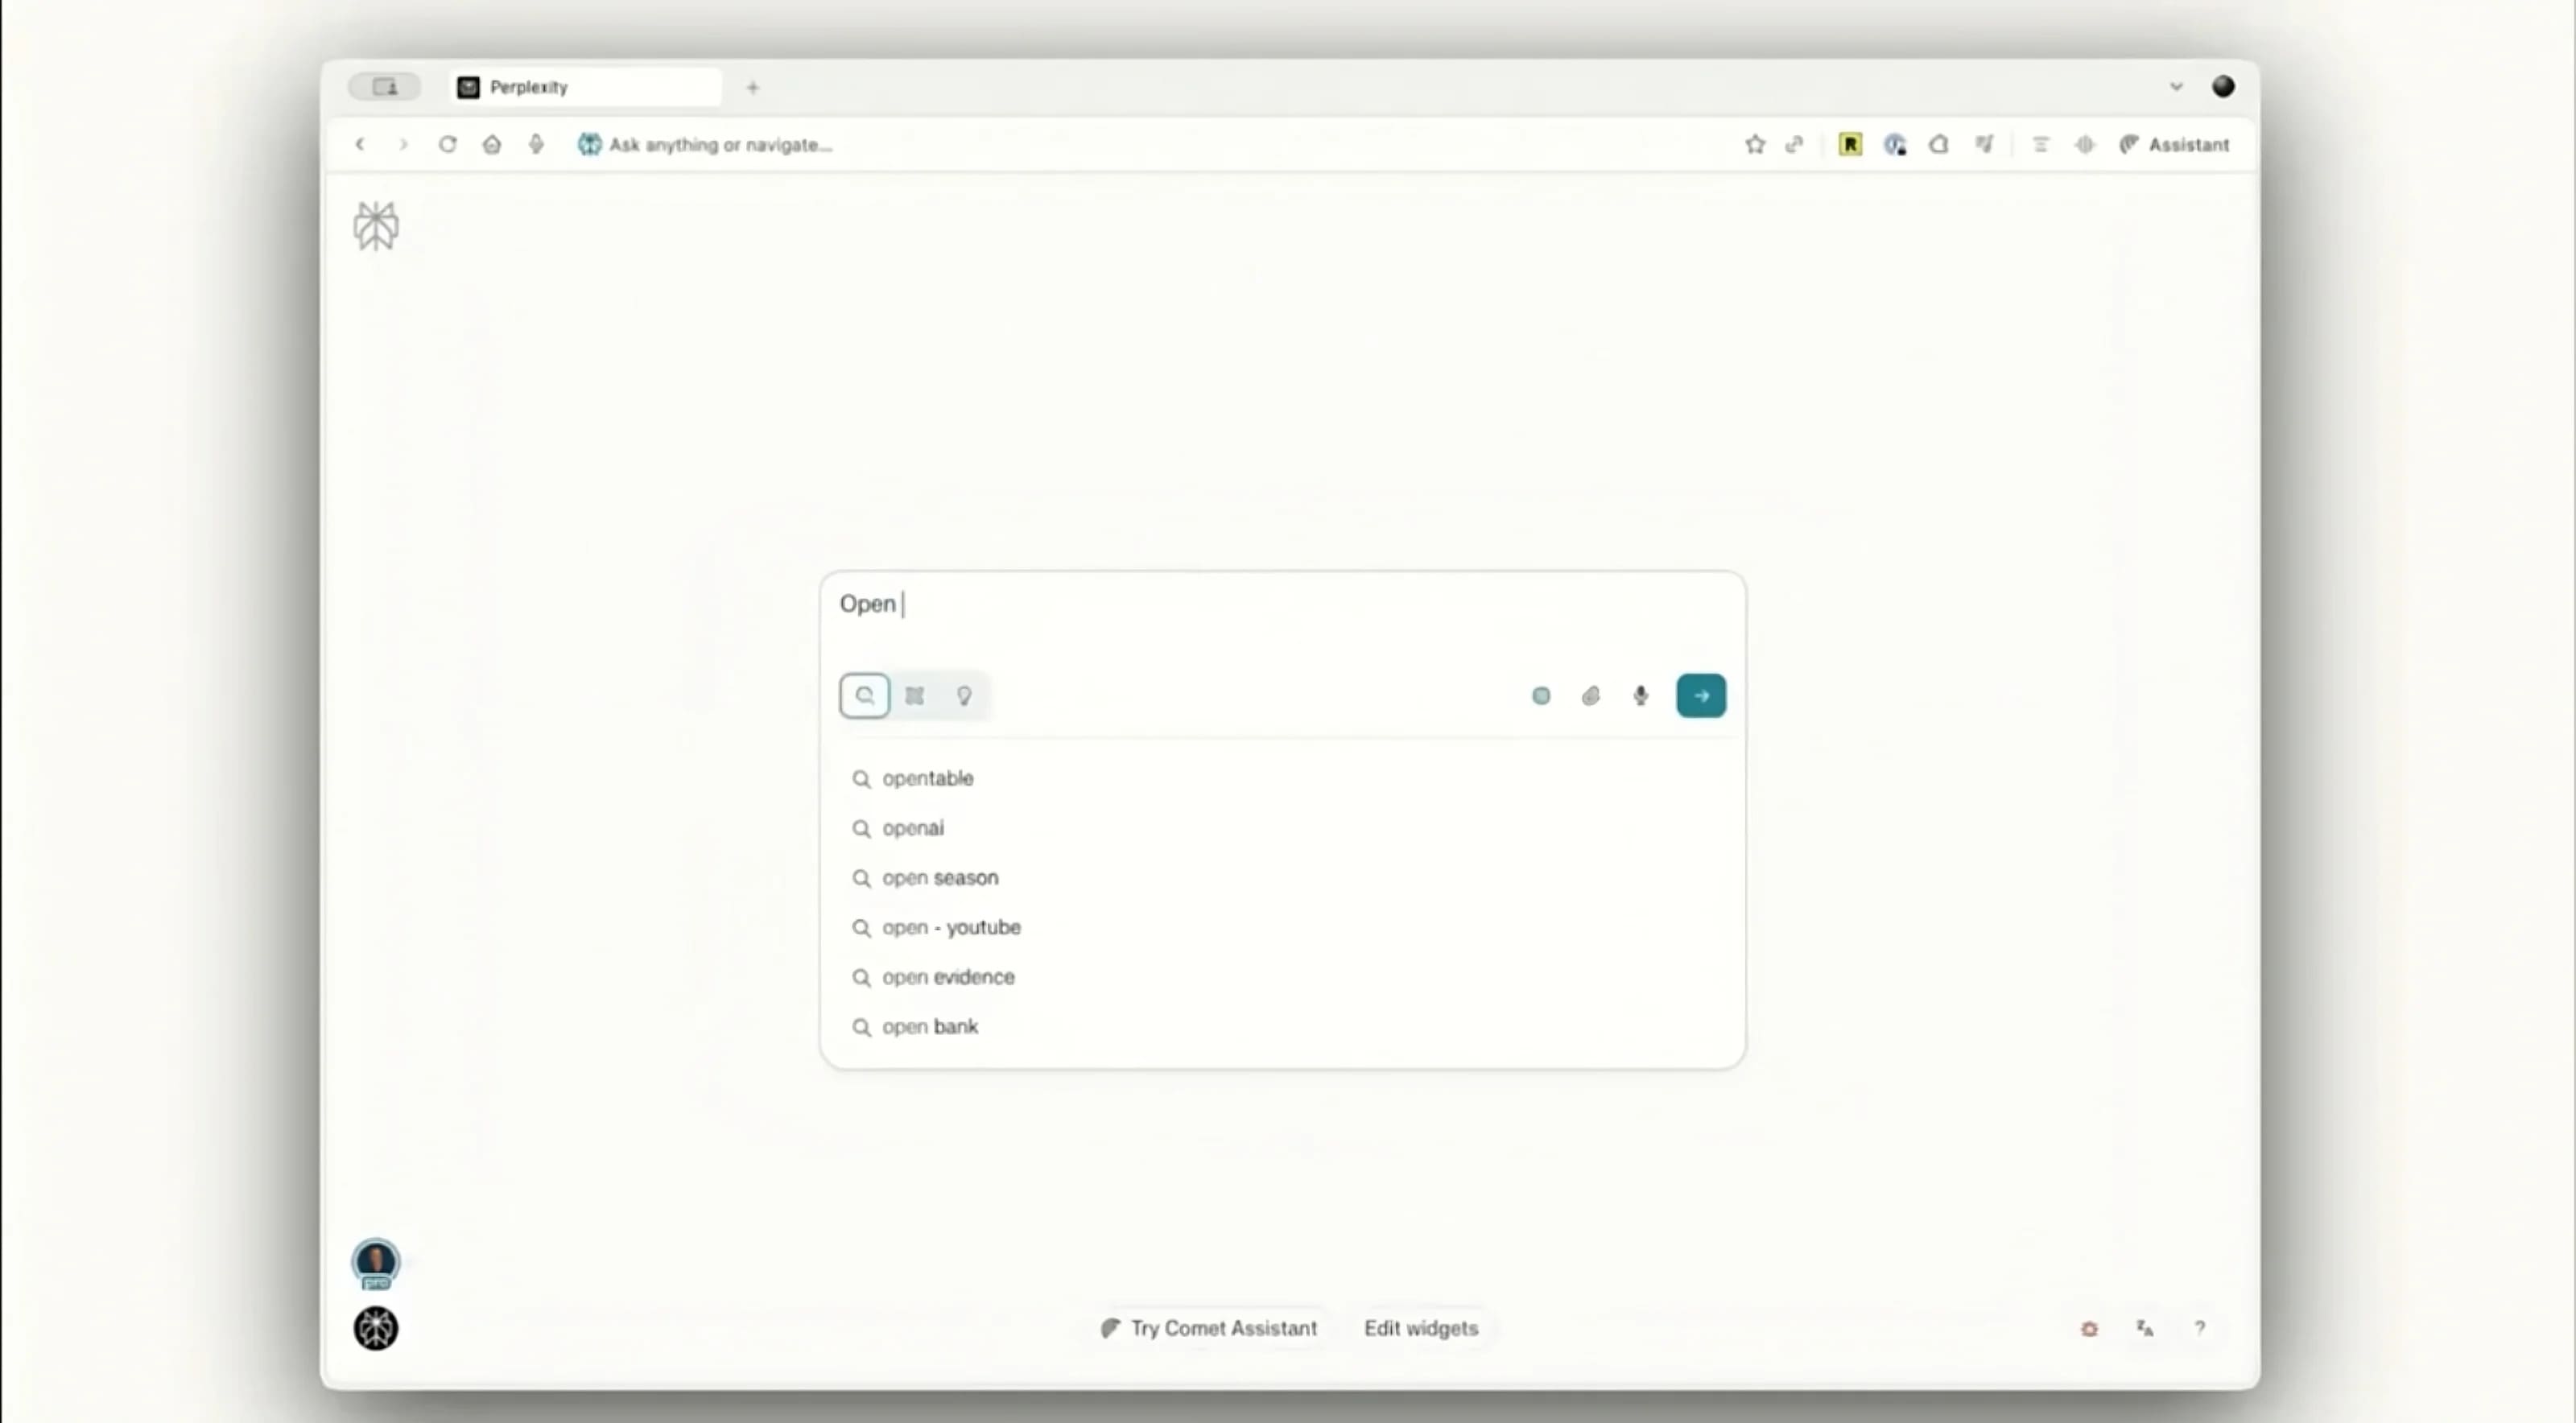Bookmark page with the star icon

coord(1755,145)
